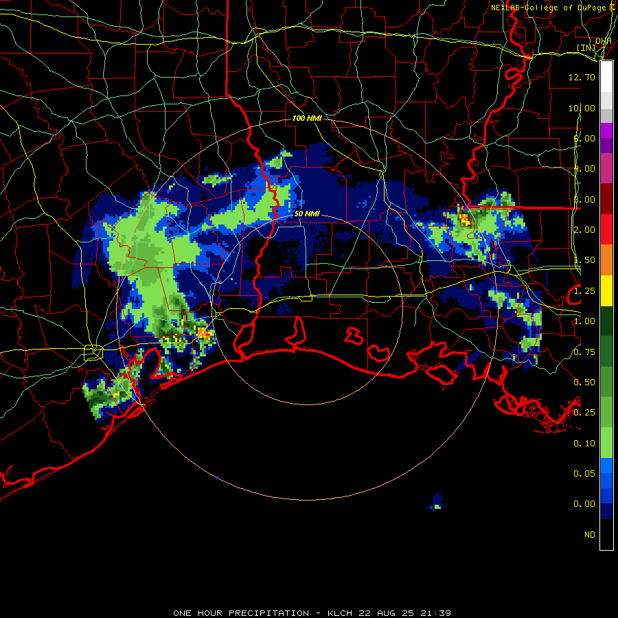Click the [IN] units label
The height and width of the screenshot is (618, 618).
(586, 47)
